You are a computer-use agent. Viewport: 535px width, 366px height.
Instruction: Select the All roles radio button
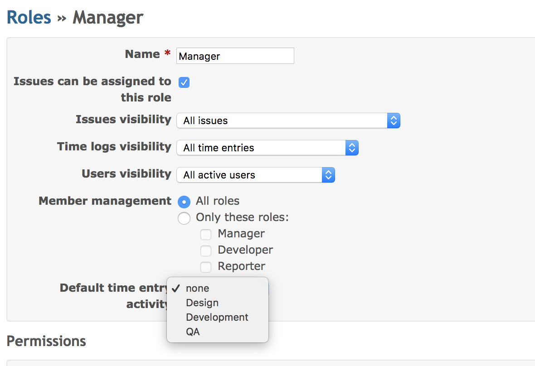184,202
